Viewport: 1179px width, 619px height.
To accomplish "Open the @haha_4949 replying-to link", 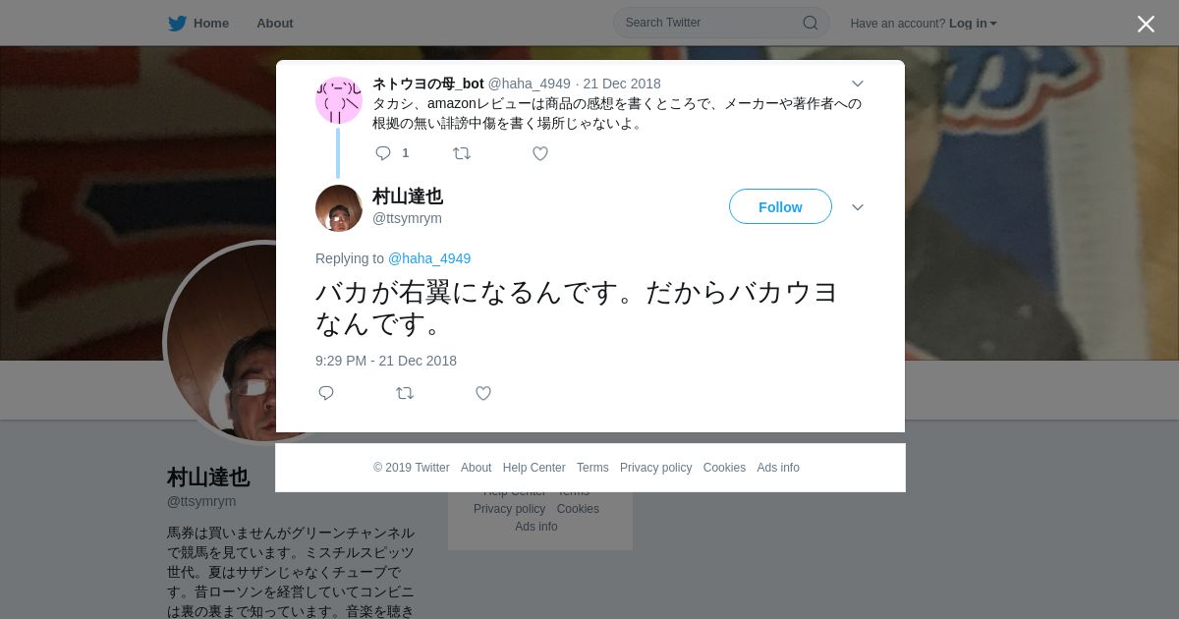I will pos(429,258).
